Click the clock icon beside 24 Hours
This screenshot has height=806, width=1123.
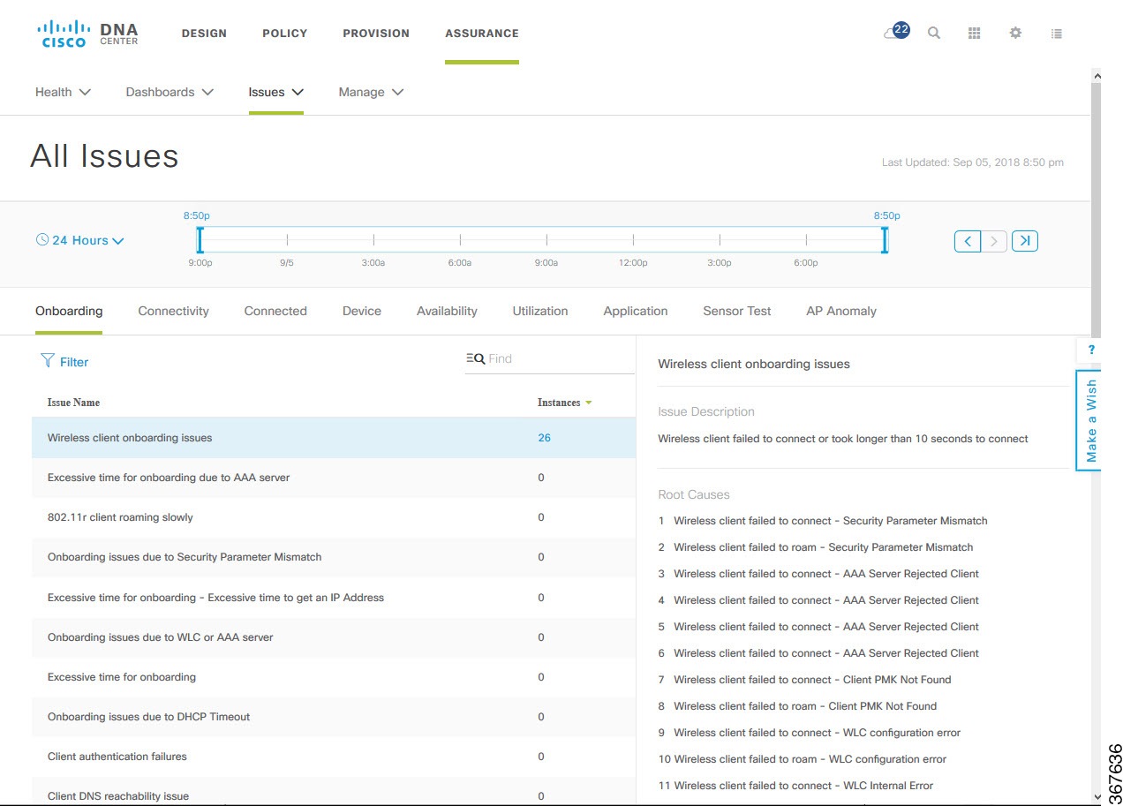(41, 239)
